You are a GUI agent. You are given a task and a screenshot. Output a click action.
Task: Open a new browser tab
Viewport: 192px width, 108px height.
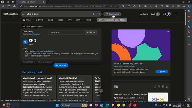48,2
